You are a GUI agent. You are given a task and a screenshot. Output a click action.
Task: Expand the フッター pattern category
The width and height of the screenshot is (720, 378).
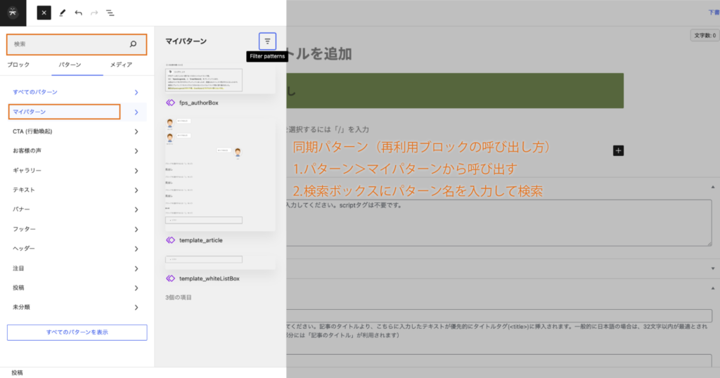pos(77,229)
